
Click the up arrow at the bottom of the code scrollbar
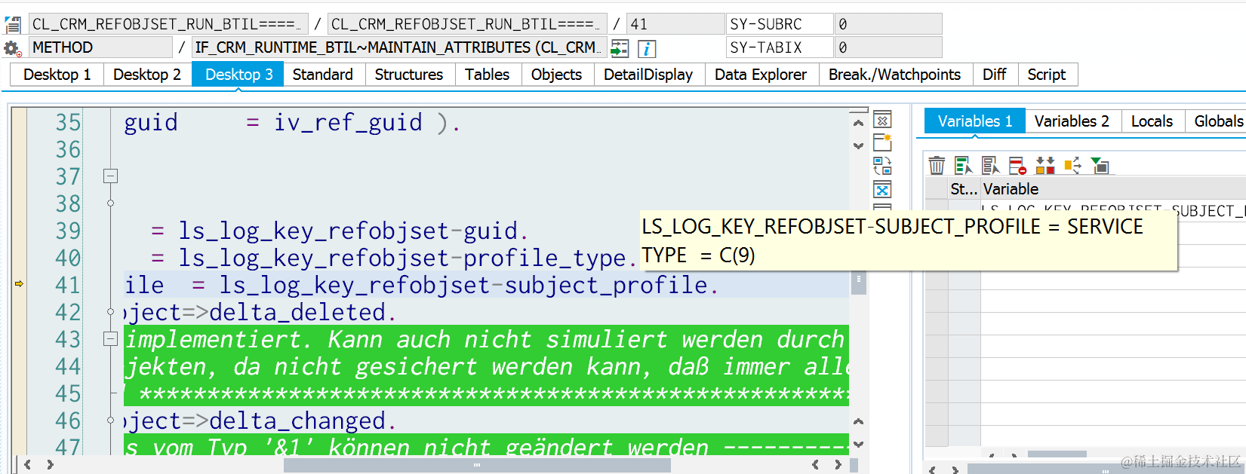pyautogui.click(x=858, y=421)
